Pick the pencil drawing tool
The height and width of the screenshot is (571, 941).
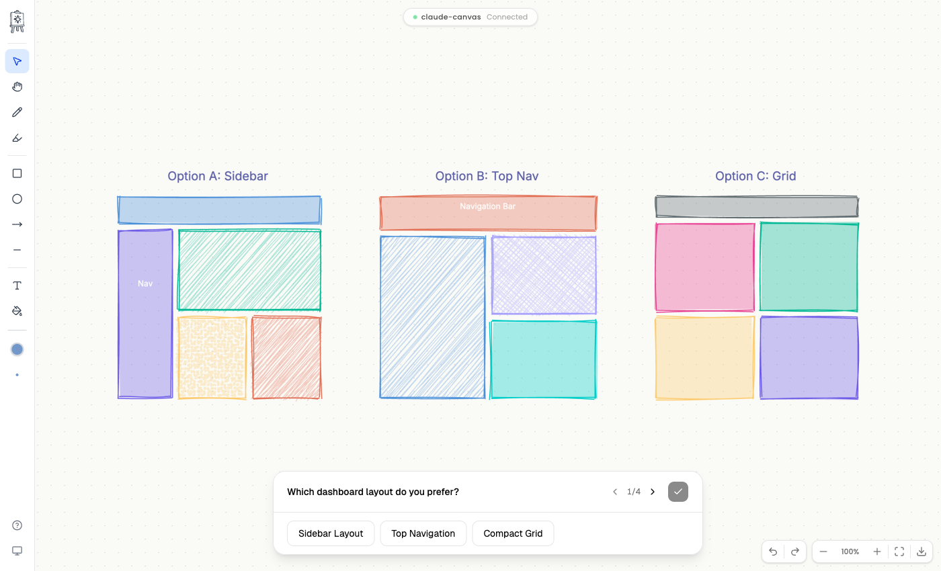tap(17, 112)
